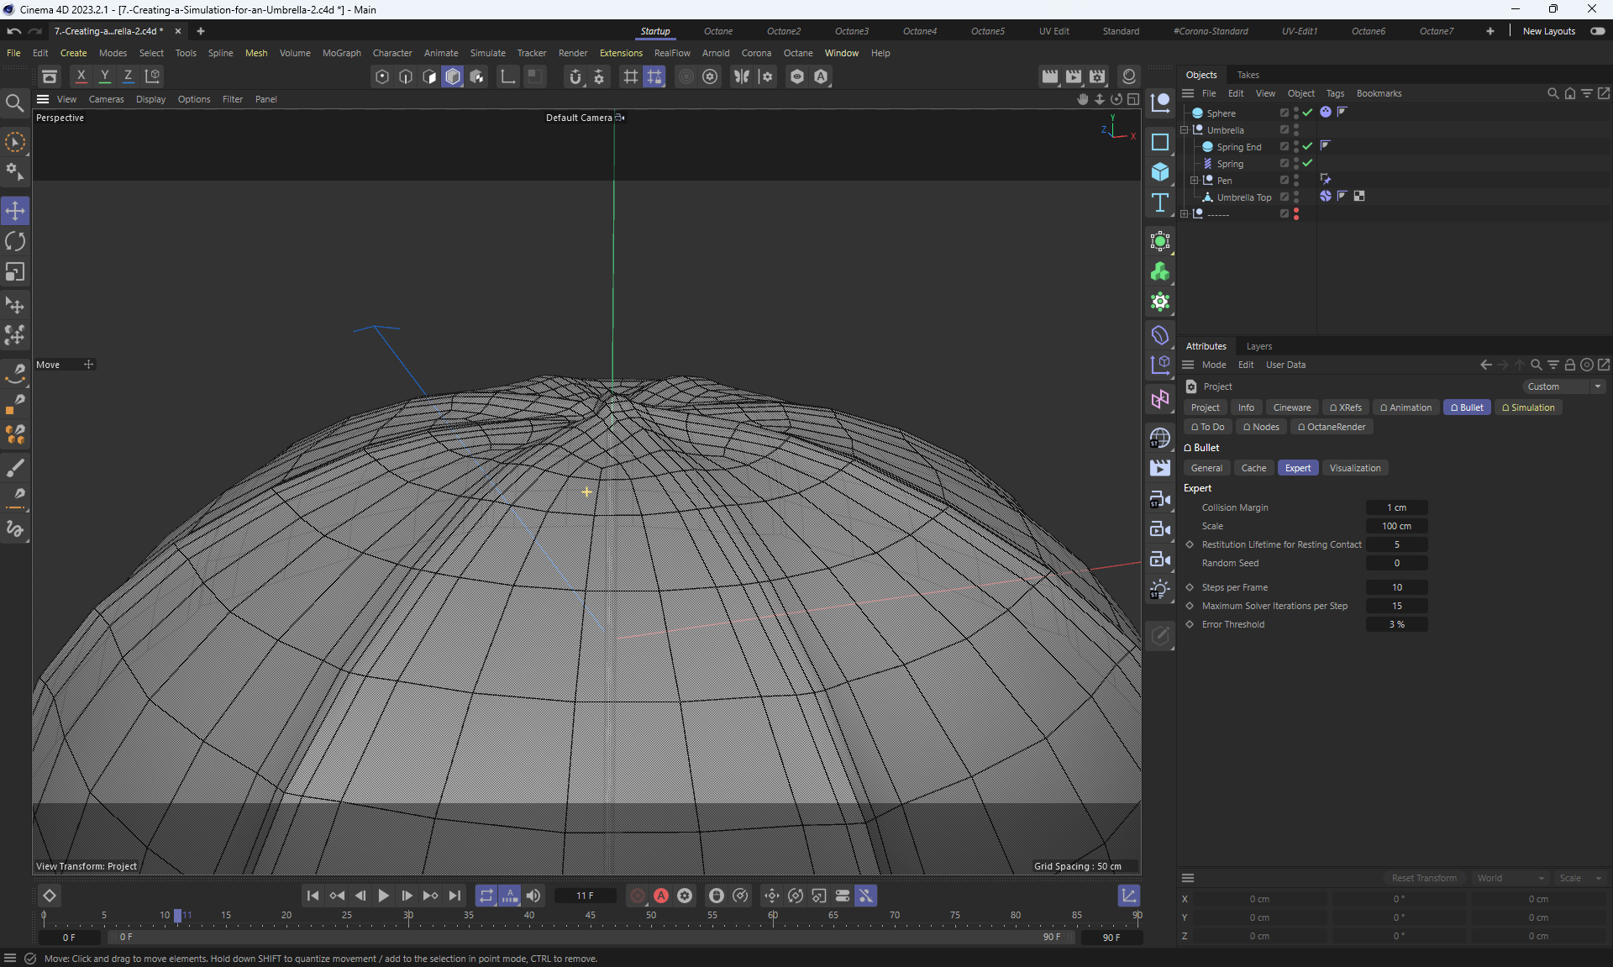The height and width of the screenshot is (967, 1613).
Task: Click the Reset Transform button
Action: (1423, 878)
